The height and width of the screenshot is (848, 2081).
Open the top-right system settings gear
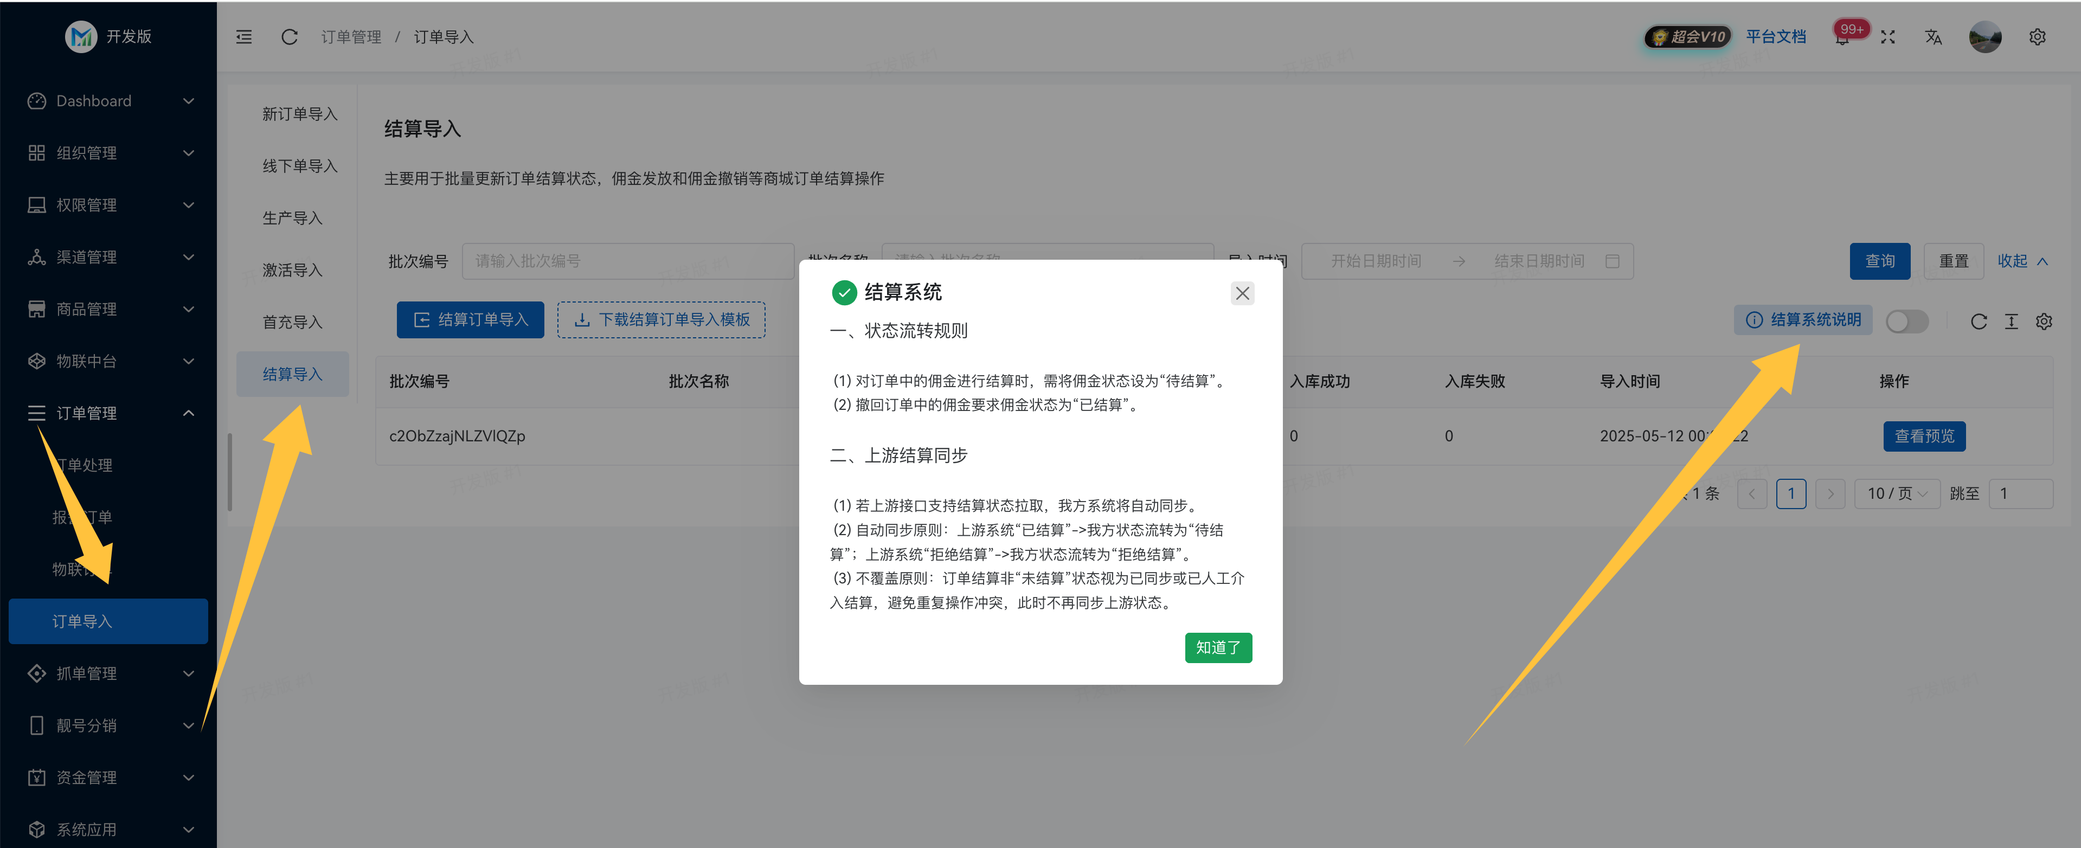click(2037, 37)
